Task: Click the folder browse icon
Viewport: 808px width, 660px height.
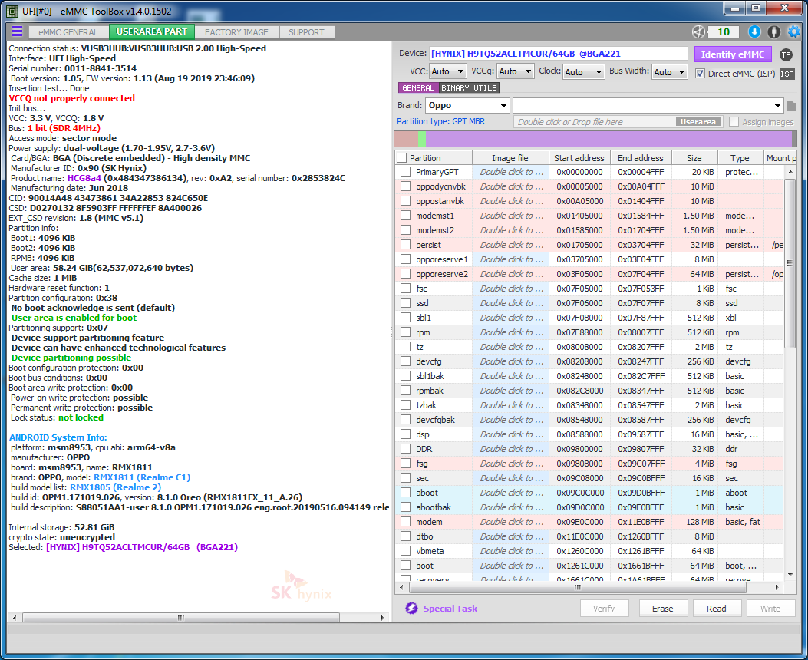Action: 792,106
